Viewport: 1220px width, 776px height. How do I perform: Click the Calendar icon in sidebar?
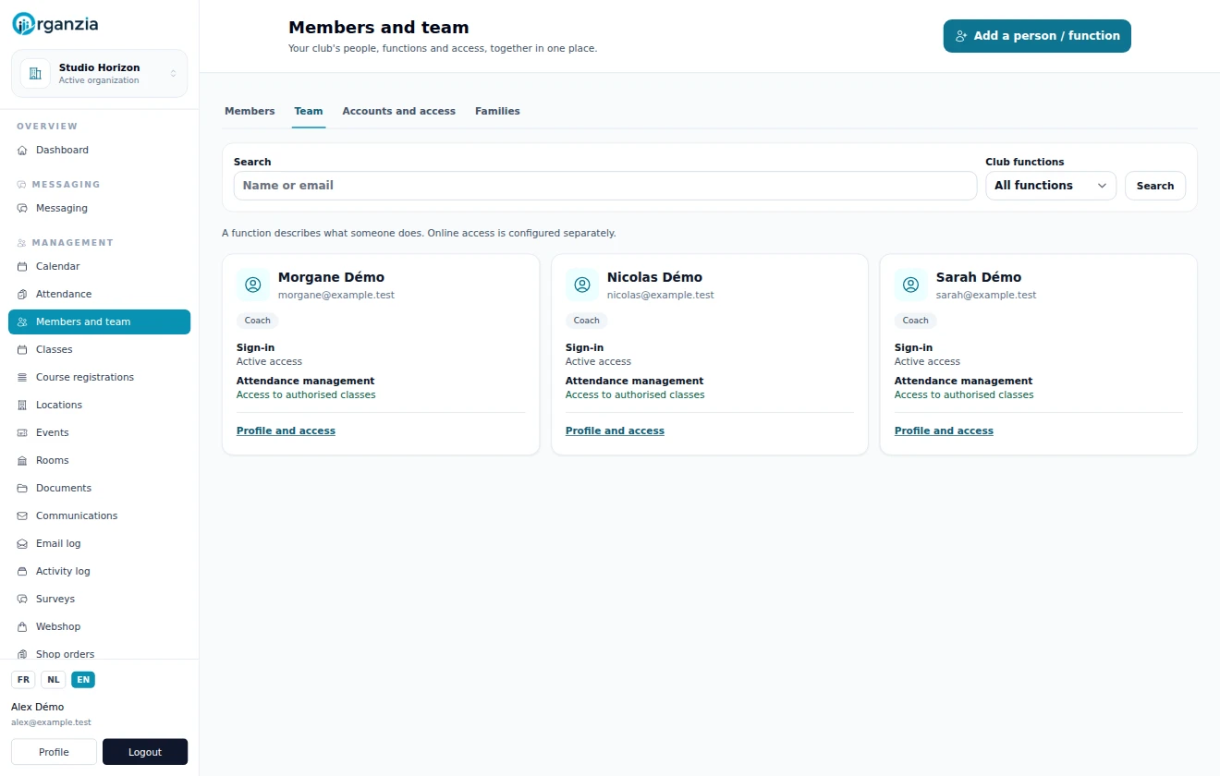coord(22,266)
